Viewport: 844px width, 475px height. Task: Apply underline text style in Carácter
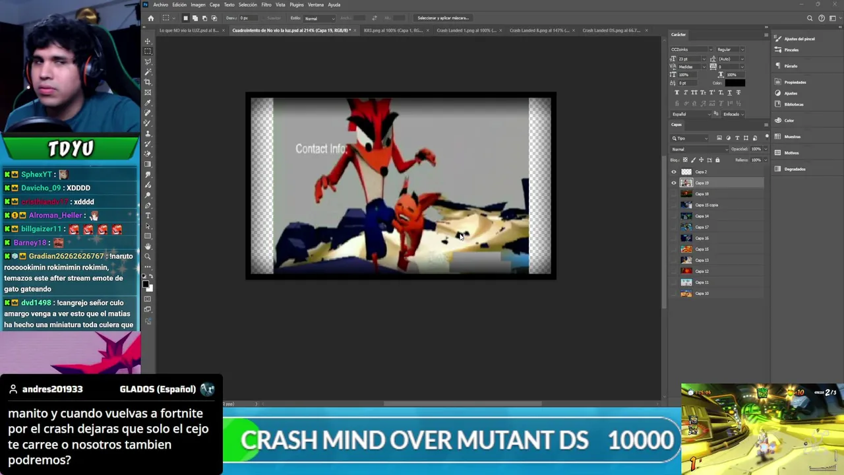(729, 93)
